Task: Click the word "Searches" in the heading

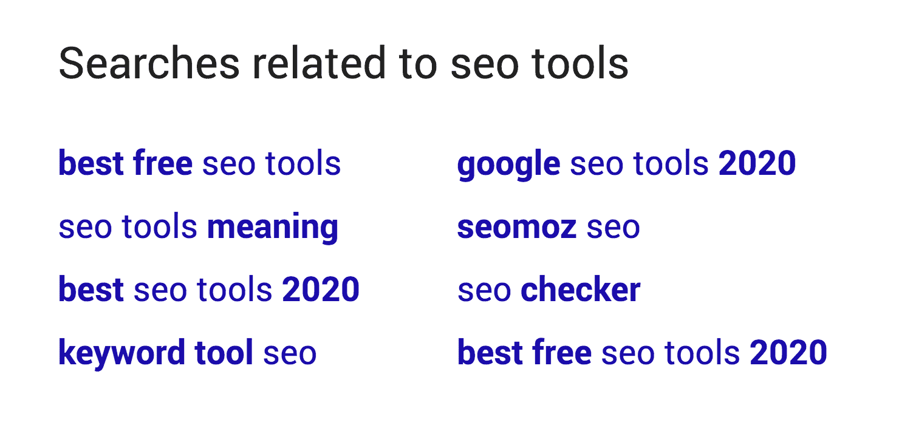Action: click(x=149, y=63)
